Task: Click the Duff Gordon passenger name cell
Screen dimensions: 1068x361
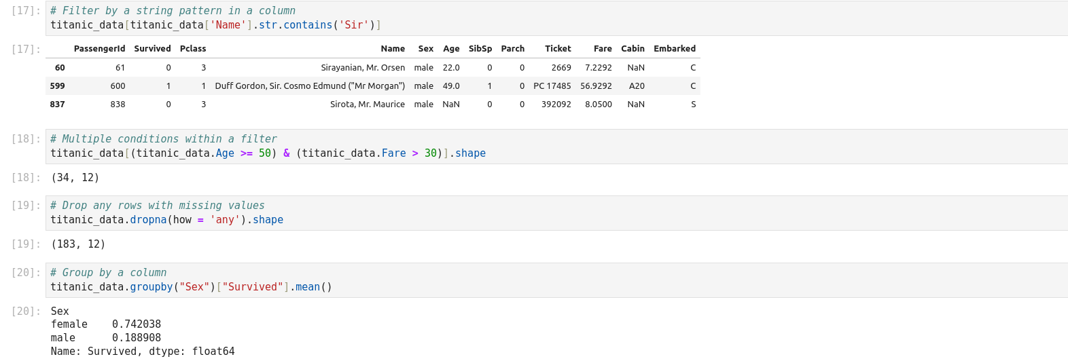Action: coord(310,86)
